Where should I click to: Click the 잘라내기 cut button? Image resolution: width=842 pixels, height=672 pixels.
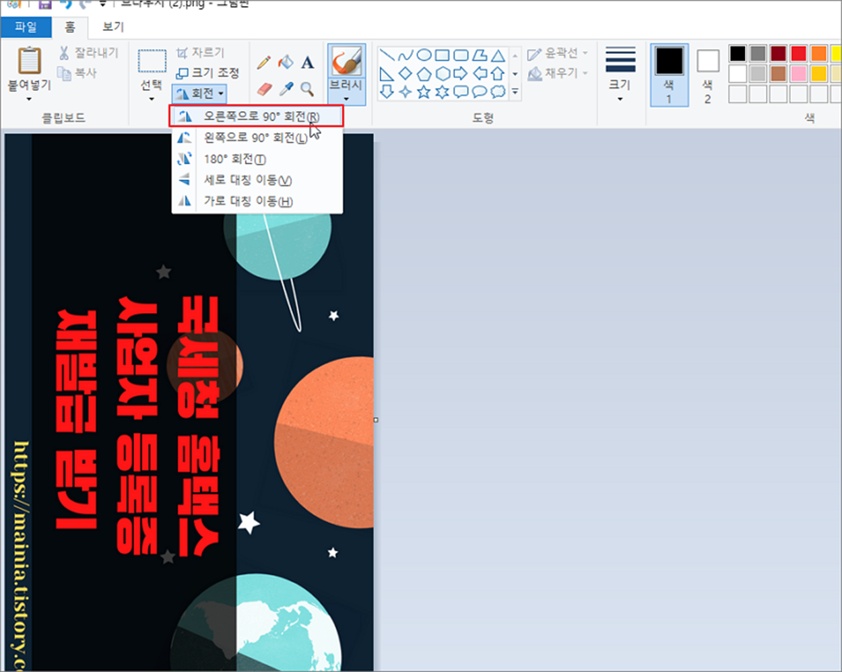coord(88,53)
